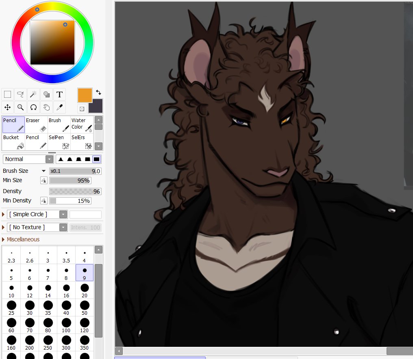Select brush size preset 35
Viewport: 413px width, 359px height.
click(x=48, y=308)
